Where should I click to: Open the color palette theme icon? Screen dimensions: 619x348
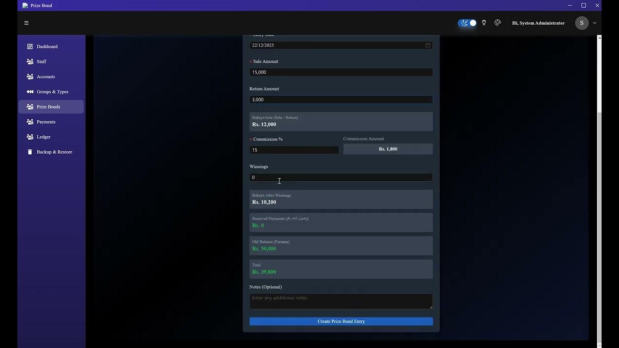click(498, 23)
